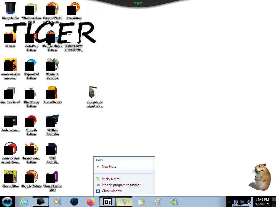Select Big Money Deluxe desktop icon
Screen dimensions: 276x207
(31, 97)
